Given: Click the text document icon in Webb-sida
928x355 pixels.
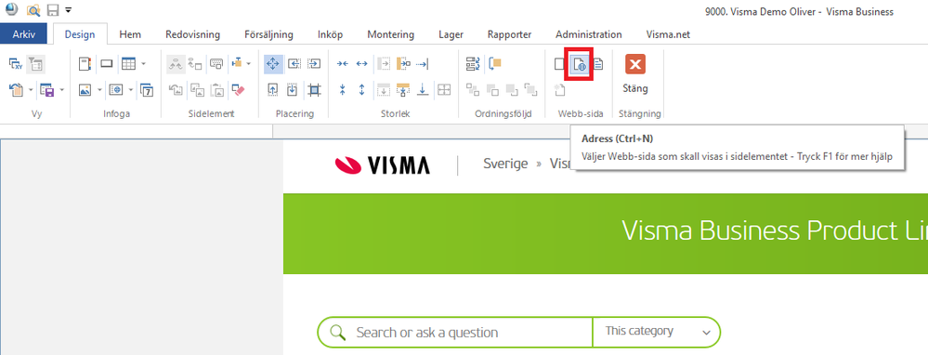Looking at the screenshot, I should coord(598,64).
